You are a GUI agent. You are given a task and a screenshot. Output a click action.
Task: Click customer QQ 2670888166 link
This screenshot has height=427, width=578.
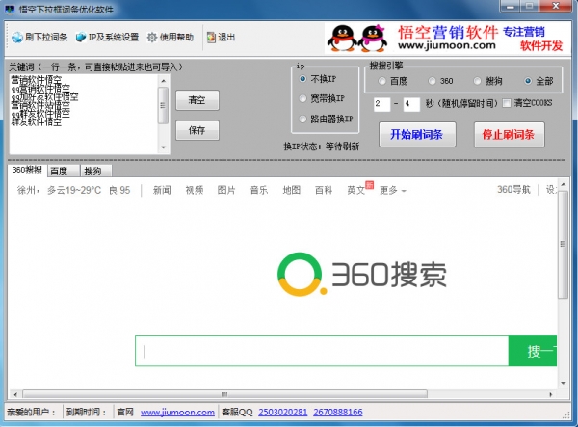(x=338, y=413)
